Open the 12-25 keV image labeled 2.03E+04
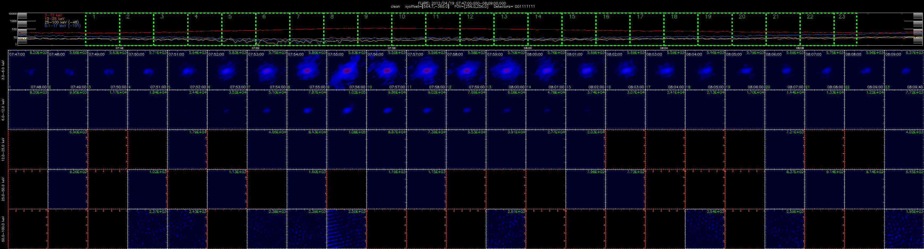 click(585, 149)
